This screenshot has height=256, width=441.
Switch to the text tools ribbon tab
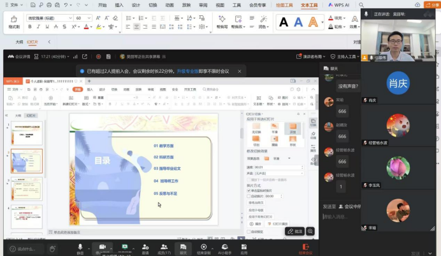point(309,5)
